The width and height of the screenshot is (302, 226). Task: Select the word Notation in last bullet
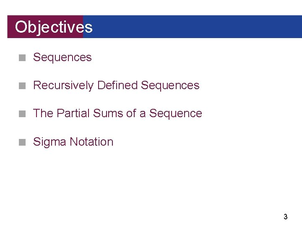pos(91,141)
